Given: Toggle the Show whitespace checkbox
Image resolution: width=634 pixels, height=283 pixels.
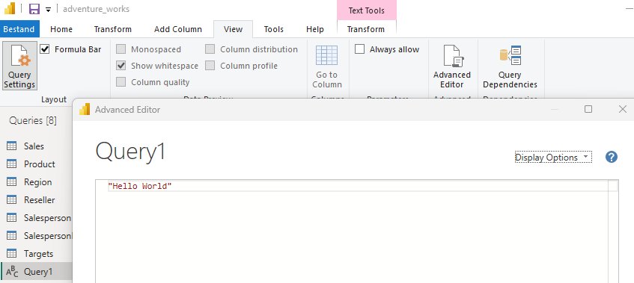Looking at the screenshot, I should tap(121, 66).
